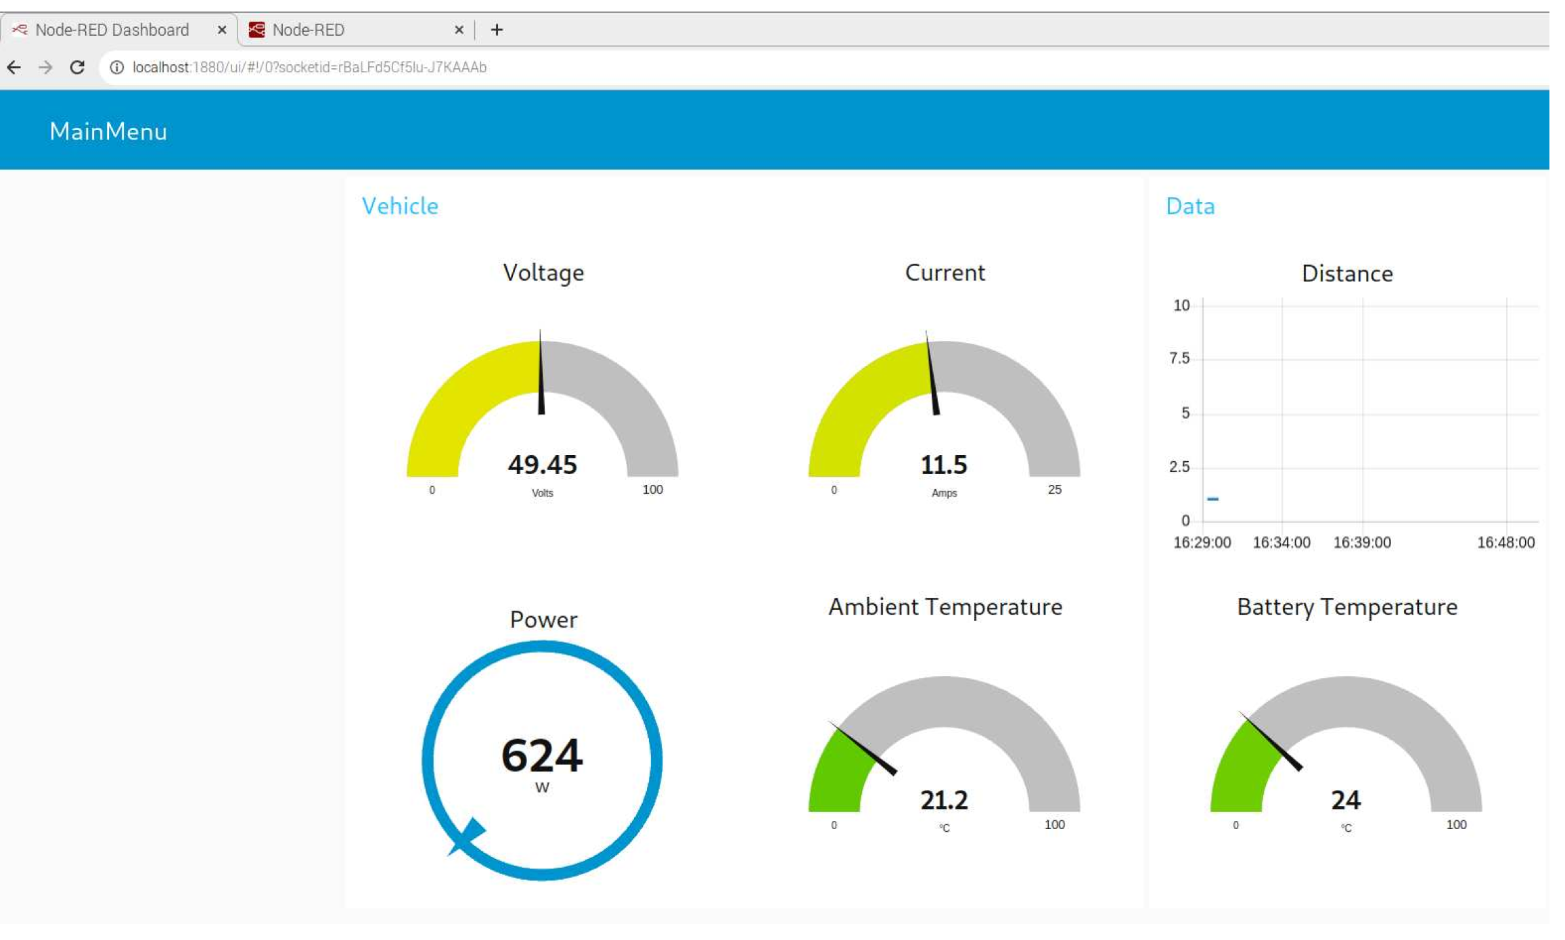
Task: Click the Current gauge reading 11.5
Action: 944,465
